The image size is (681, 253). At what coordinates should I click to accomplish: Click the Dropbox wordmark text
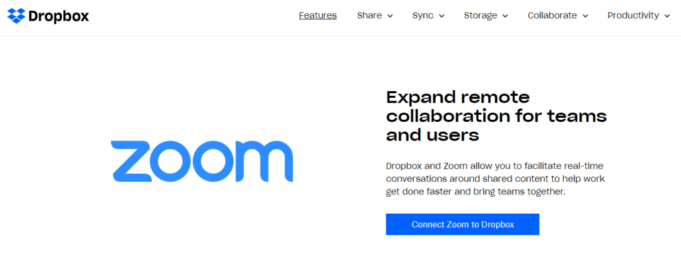point(59,16)
